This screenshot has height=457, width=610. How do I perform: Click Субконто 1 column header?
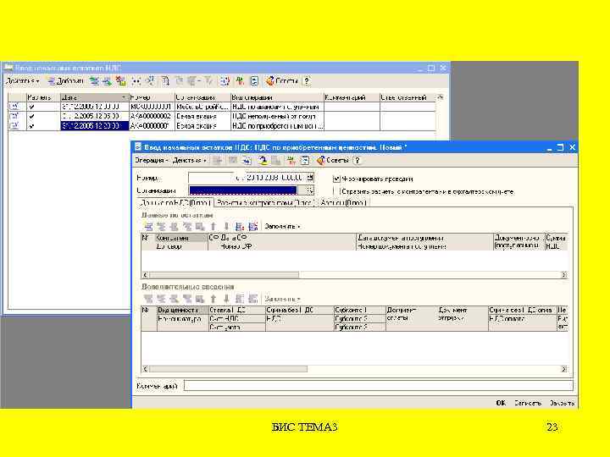[360, 310]
